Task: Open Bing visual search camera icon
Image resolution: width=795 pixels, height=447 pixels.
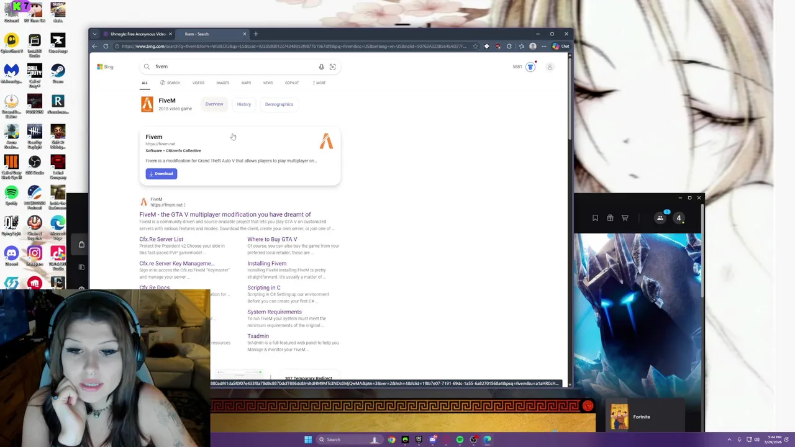Action: click(x=332, y=66)
